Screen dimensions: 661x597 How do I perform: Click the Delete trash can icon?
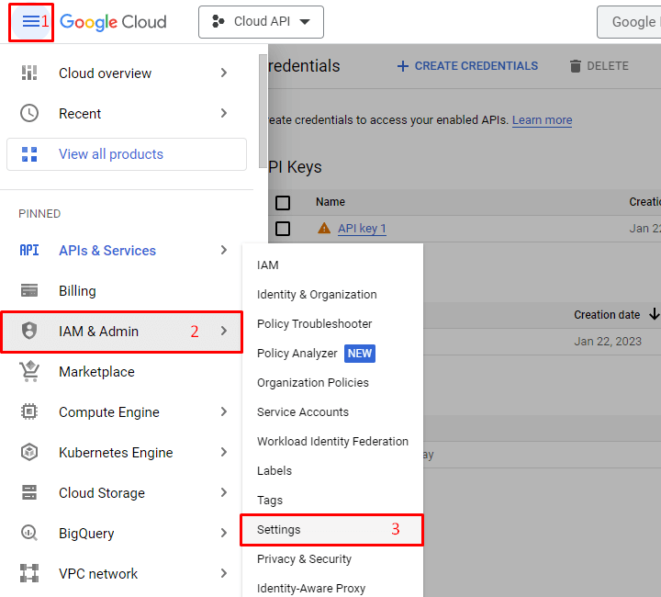pyautogui.click(x=575, y=66)
